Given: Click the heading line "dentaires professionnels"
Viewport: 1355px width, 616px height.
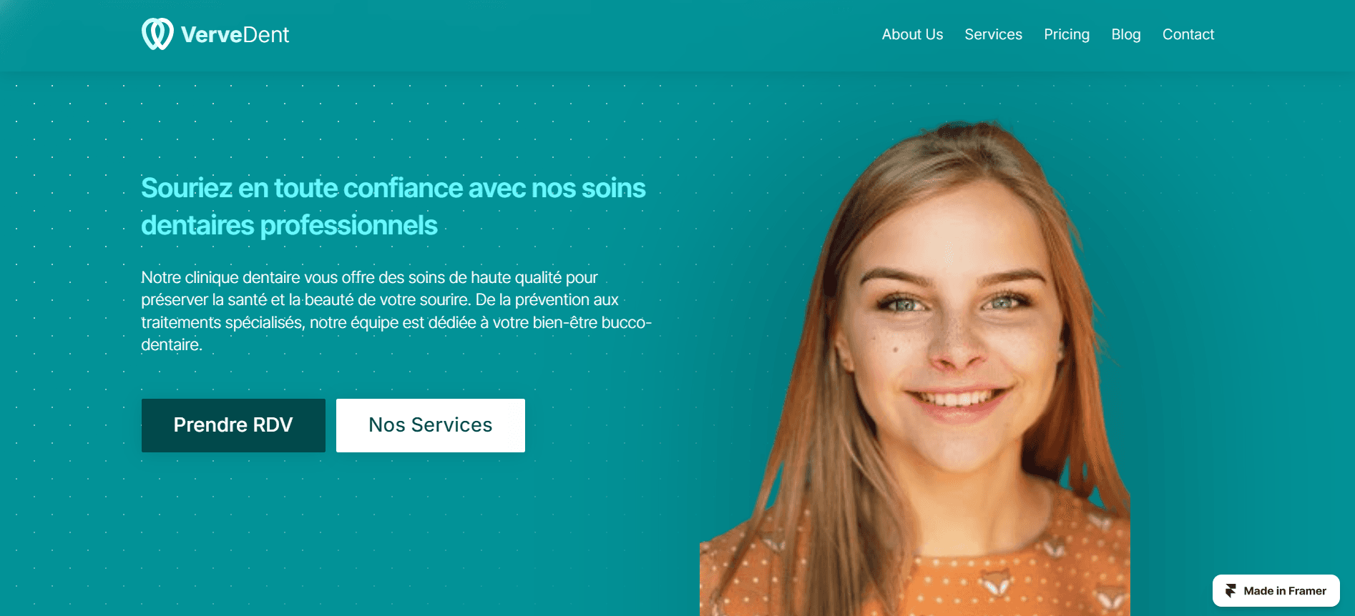Looking at the screenshot, I should click(x=289, y=225).
